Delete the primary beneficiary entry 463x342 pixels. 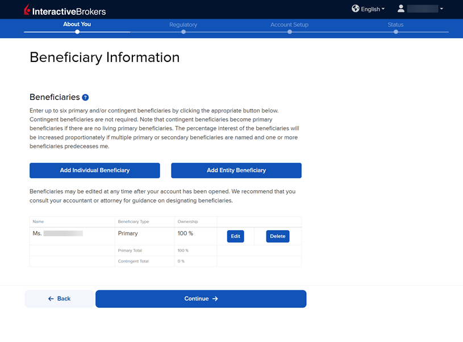tap(277, 236)
